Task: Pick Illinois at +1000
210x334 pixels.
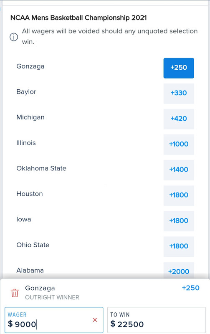Action: [x=179, y=144]
